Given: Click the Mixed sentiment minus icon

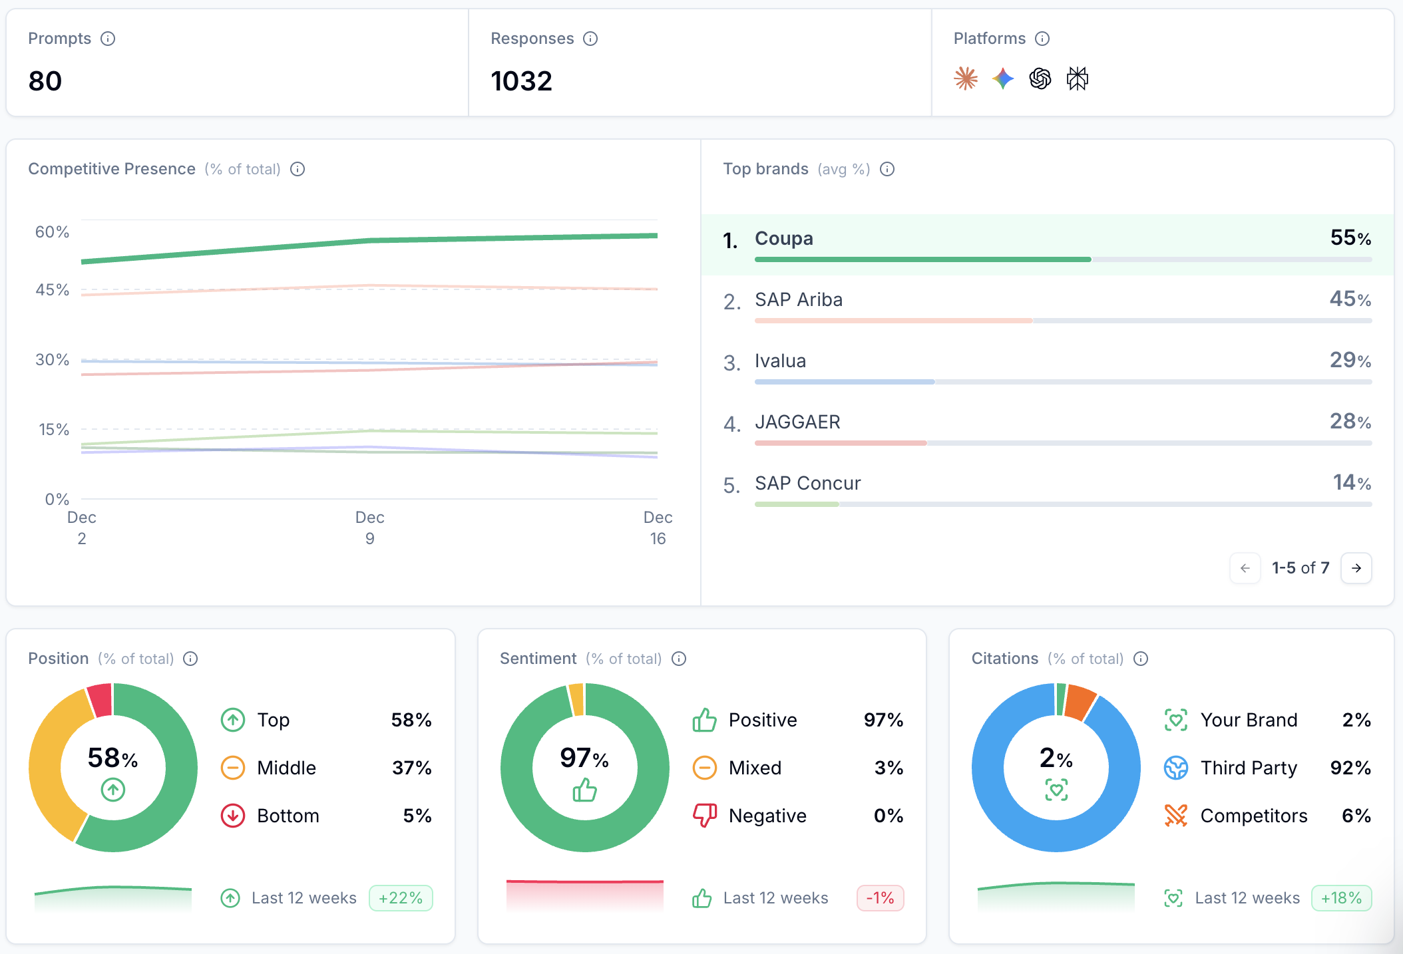Looking at the screenshot, I should click(x=705, y=768).
